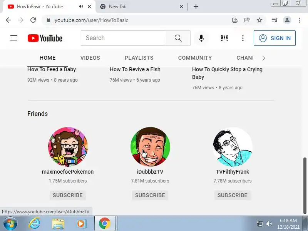
Task: Click the 7.78M subscribers text
Action: point(233,181)
